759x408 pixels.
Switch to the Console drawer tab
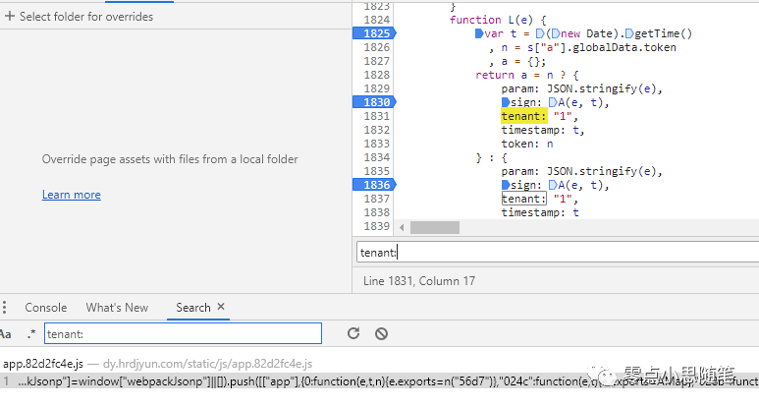point(46,308)
